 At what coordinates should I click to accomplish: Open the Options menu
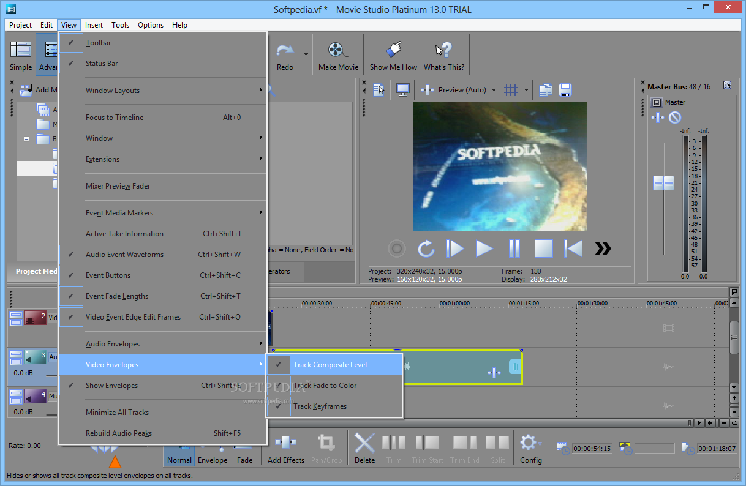click(x=151, y=25)
